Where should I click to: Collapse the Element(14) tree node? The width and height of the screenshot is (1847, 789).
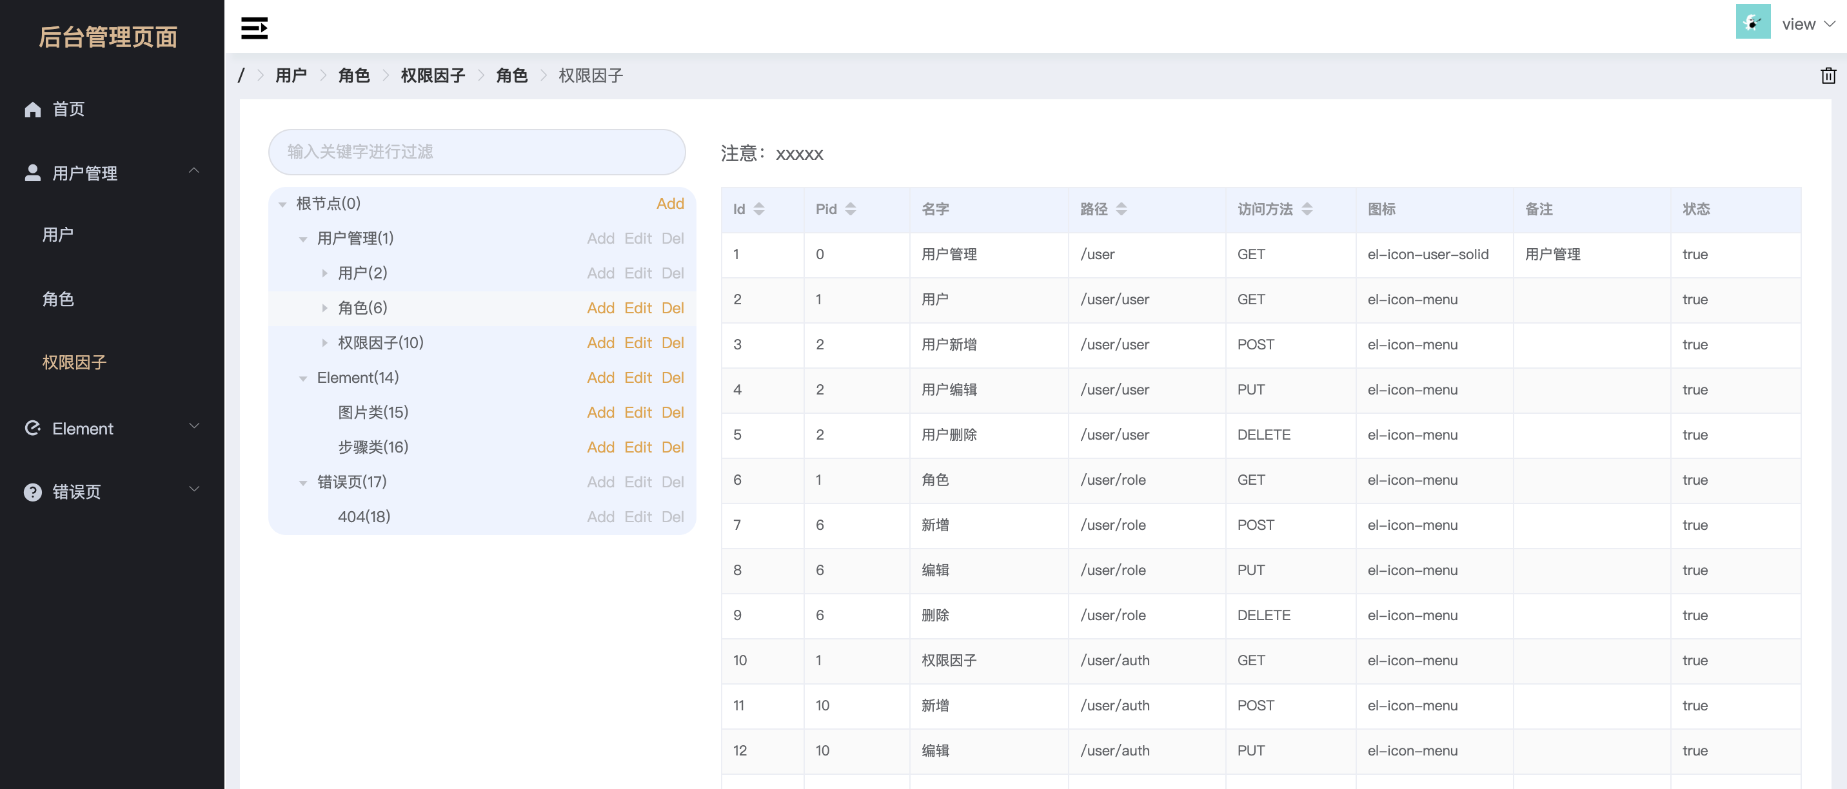coord(303,378)
